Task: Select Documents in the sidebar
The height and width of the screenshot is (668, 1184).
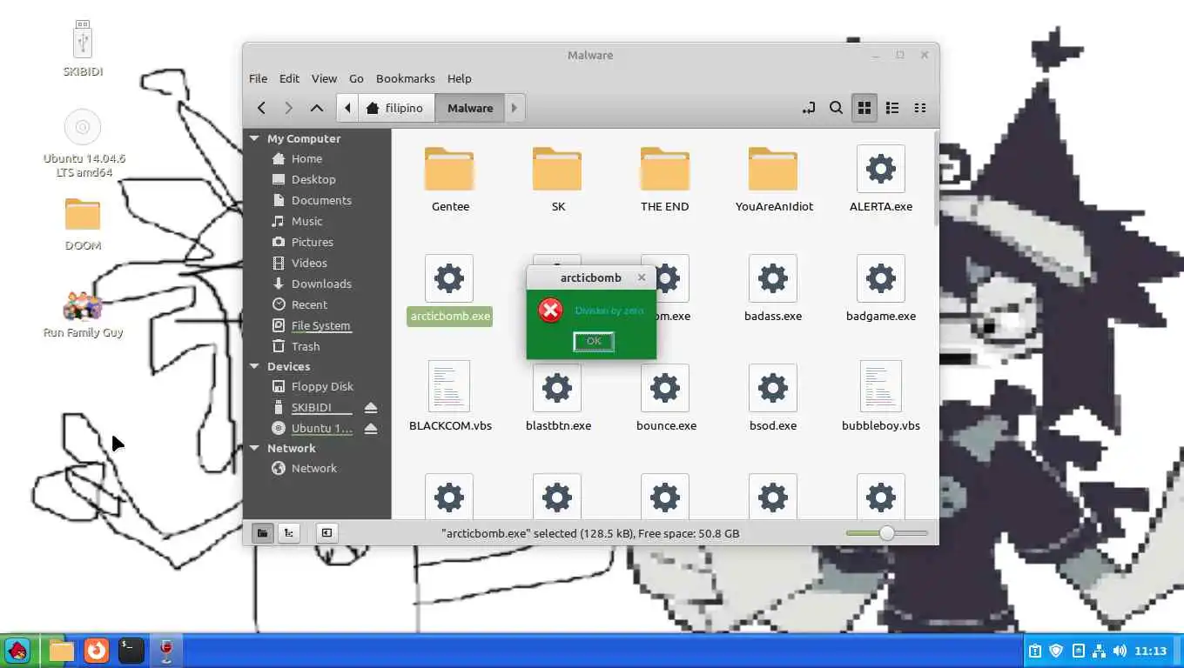Action: point(321,200)
